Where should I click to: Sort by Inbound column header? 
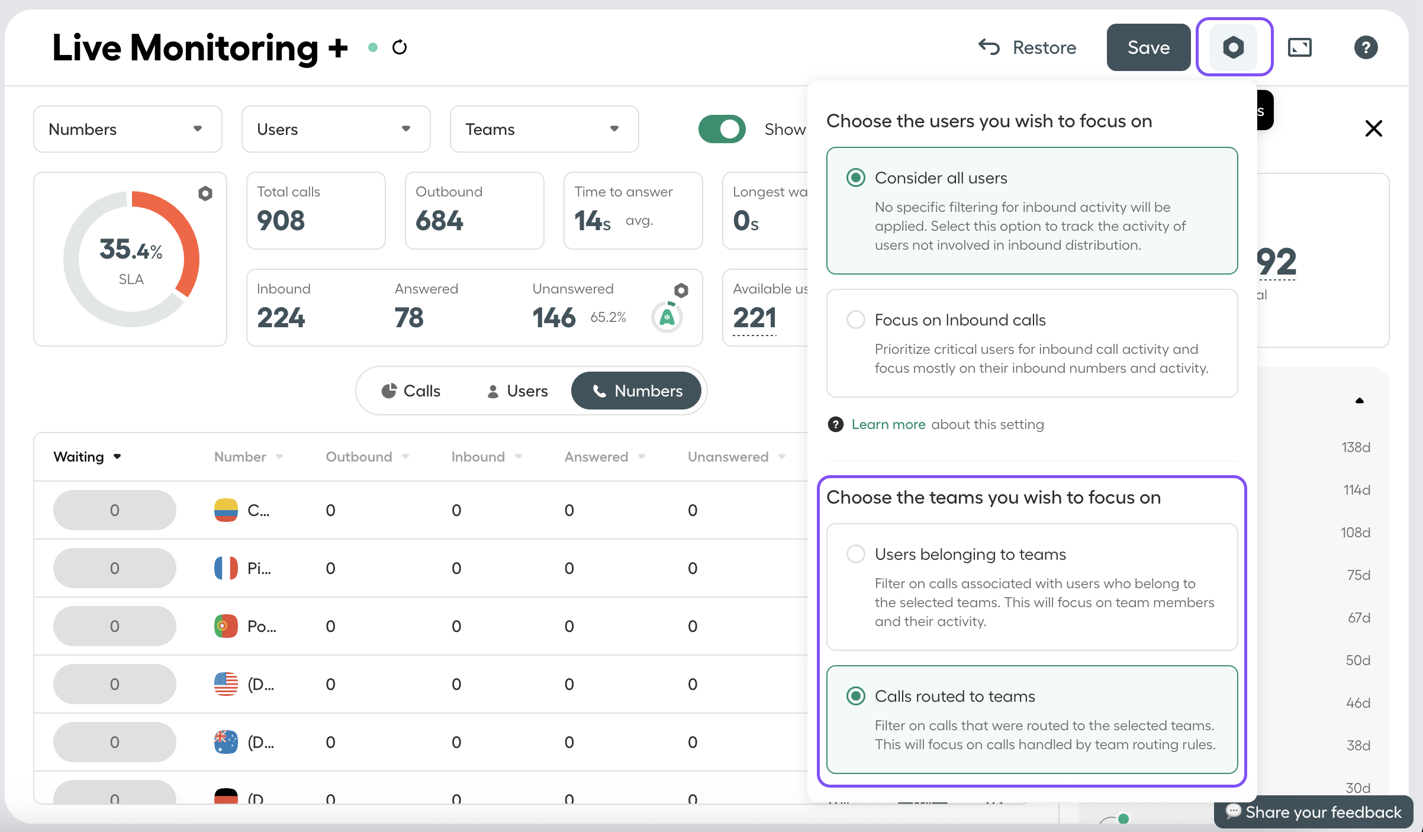point(487,457)
